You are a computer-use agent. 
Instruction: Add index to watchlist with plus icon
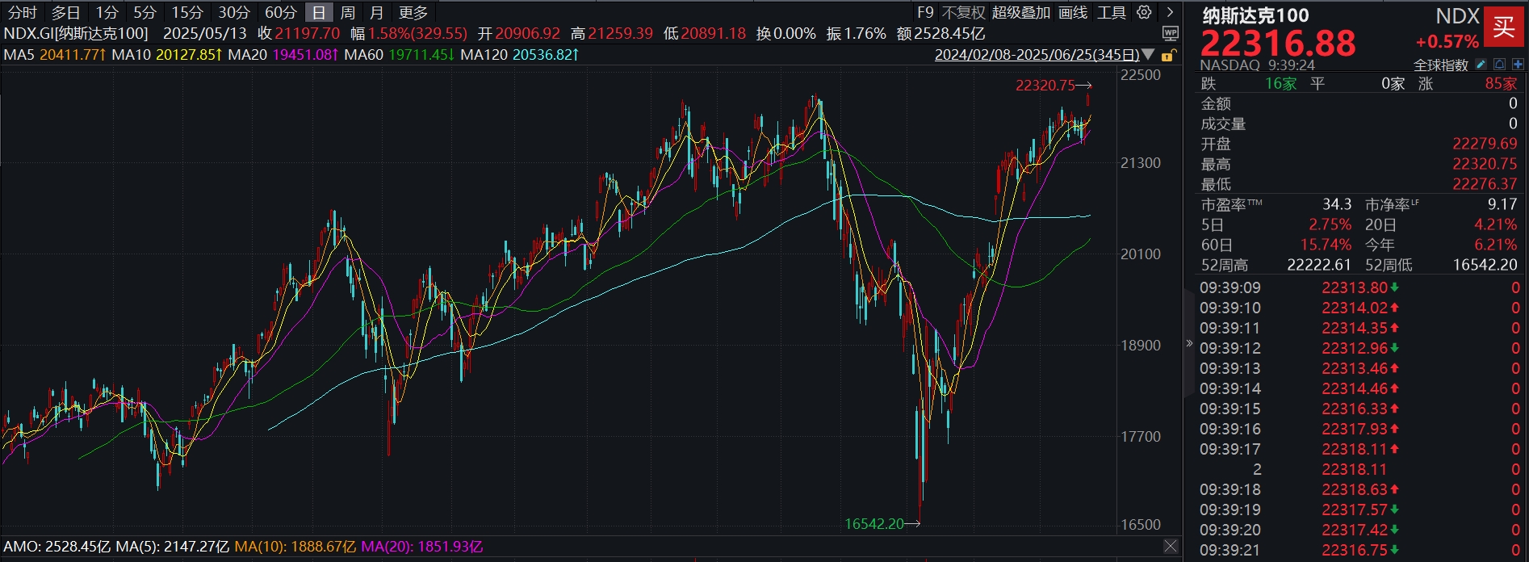click(1518, 65)
